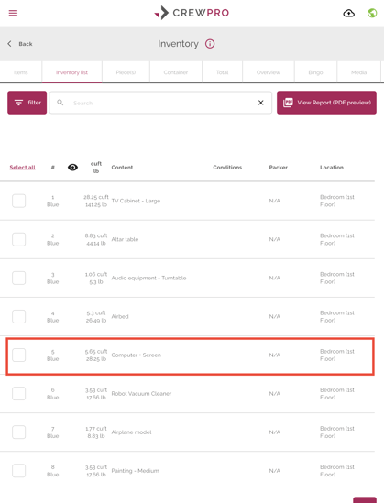Check the Computer + Screen item checkbox

tap(19, 355)
